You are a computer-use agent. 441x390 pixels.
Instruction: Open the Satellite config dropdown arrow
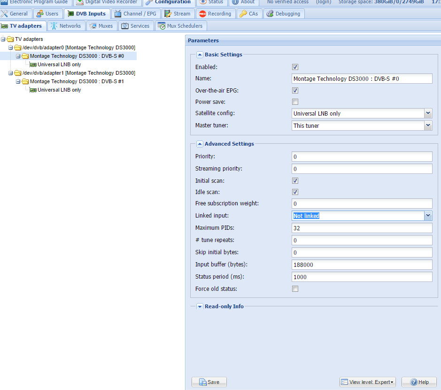(428, 113)
